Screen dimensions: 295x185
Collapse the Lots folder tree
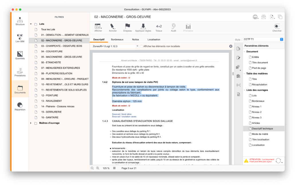coord(31,24)
